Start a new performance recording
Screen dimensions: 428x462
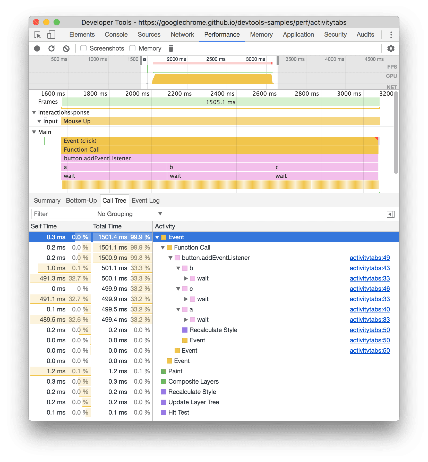pos(38,48)
